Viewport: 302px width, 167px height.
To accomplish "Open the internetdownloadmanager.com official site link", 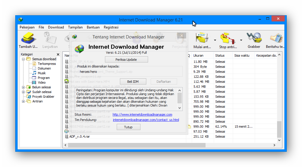I will point(142,114).
